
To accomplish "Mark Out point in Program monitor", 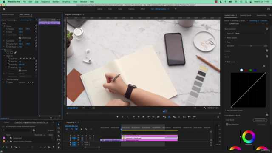I will pyautogui.click(x=127, y=117).
